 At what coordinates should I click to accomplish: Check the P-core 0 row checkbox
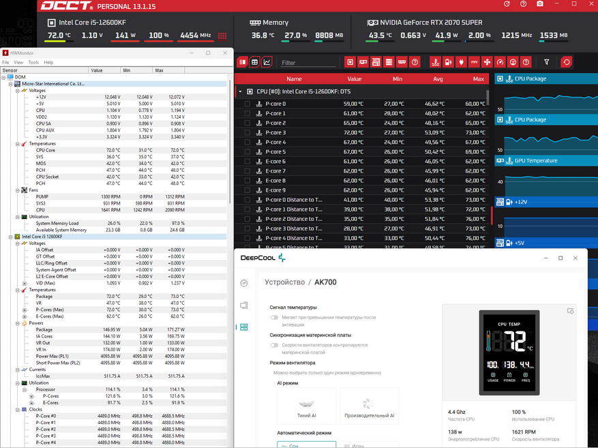point(247,104)
